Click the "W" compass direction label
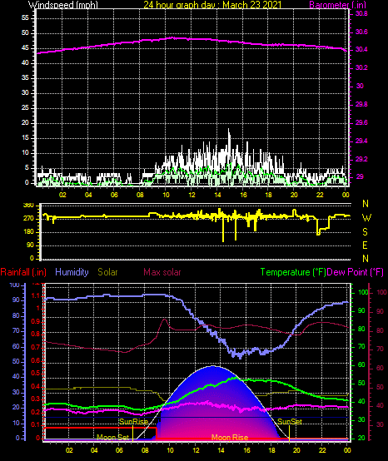 tap(366, 218)
